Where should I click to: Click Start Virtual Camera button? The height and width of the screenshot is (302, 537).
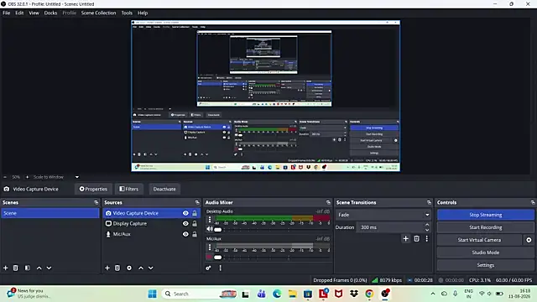coord(479,240)
